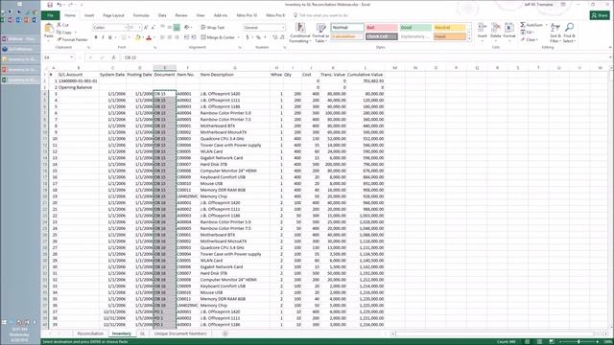Viewport: 614px width, 345px height.
Task: Decrease font size with the small A icon
Action: point(153,28)
